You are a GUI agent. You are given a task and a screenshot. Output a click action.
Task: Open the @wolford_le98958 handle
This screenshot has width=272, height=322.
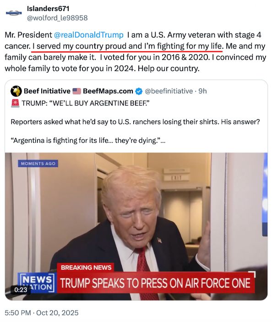57,18
